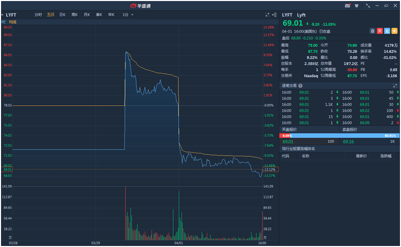Open help for 逐笔交易
The width and height of the screenshot is (401, 247).
[x=301, y=86]
